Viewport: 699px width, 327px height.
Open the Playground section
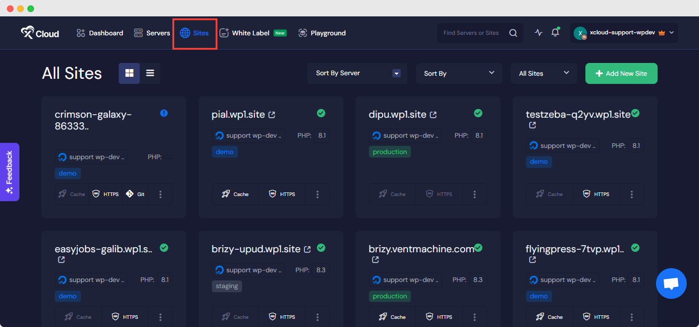pos(322,32)
